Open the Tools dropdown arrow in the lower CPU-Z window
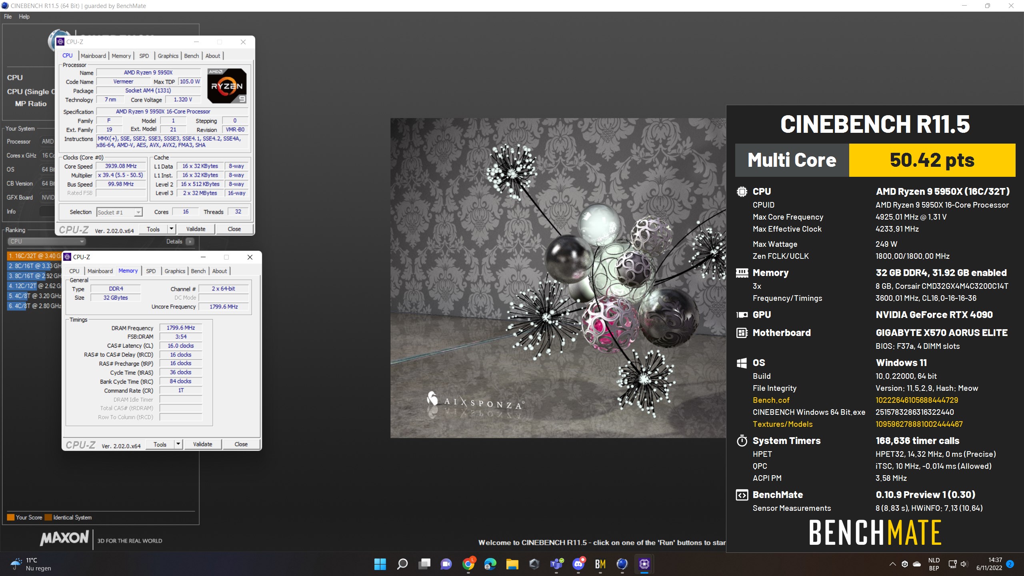The height and width of the screenshot is (576, 1024). (x=178, y=444)
